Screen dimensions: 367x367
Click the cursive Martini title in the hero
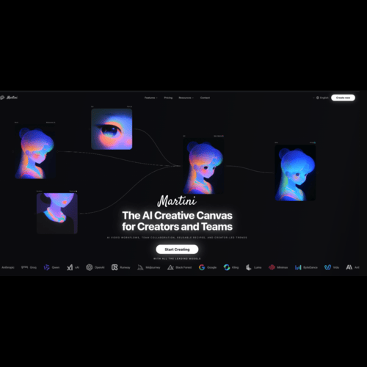tap(177, 201)
